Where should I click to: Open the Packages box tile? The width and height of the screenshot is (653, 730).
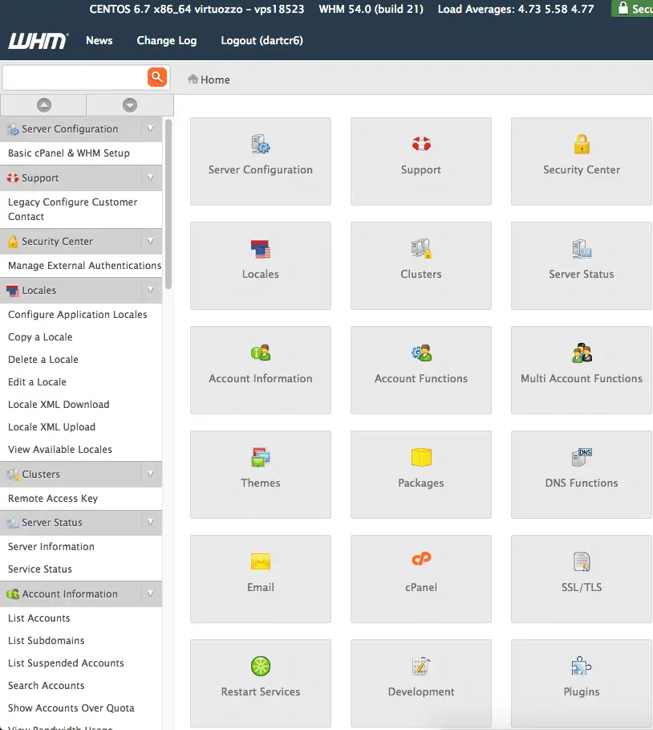(421, 474)
